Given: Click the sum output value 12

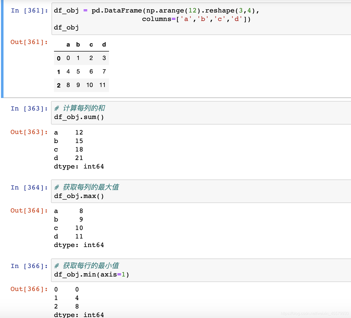Looking at the screenshot, I should (x=79, y=132).
